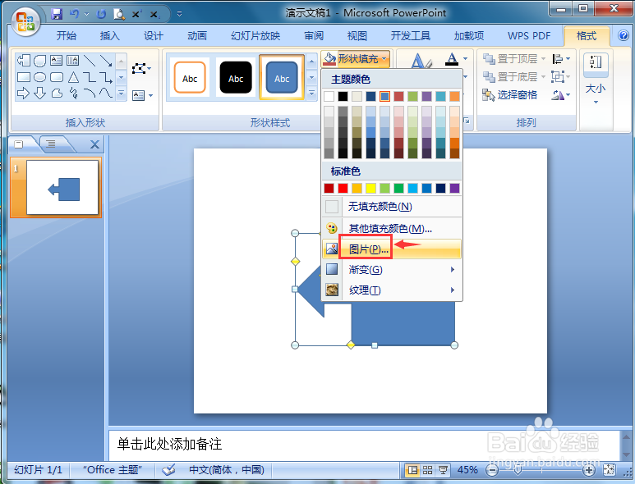Choose the oval shape

[39, 77]
